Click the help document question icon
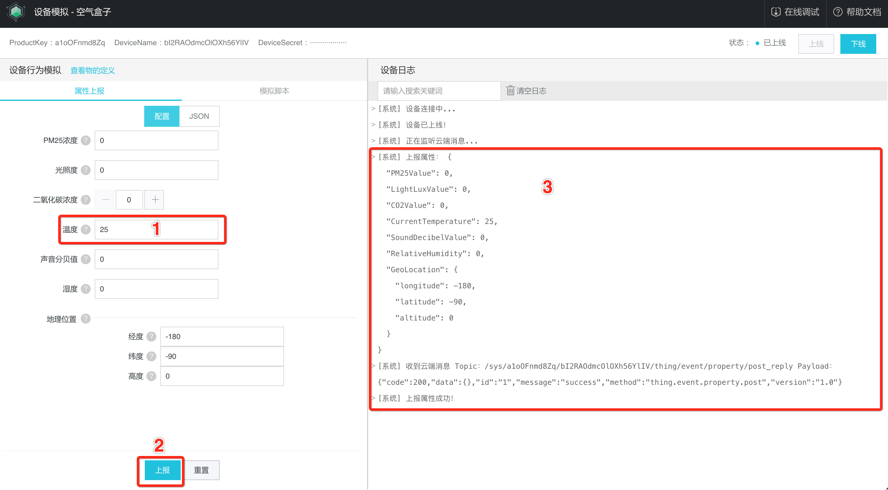Screen dimensions: 888x490 coord(838,12)
